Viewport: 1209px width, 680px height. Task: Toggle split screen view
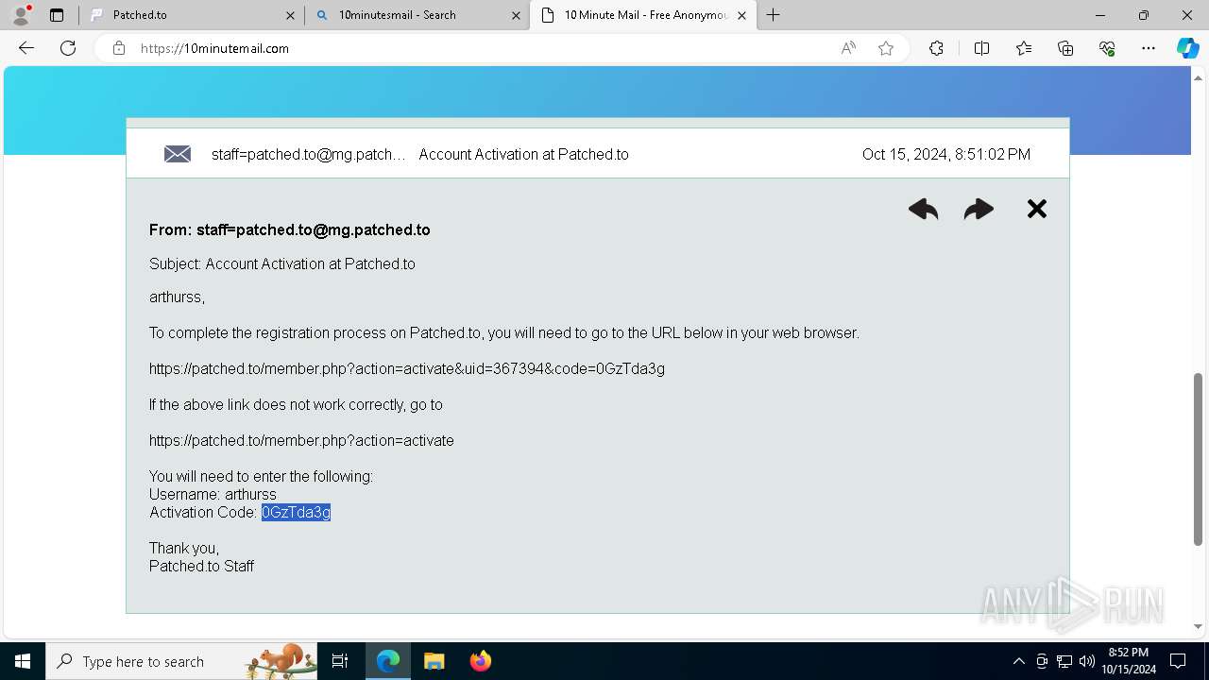pos(981,48)
